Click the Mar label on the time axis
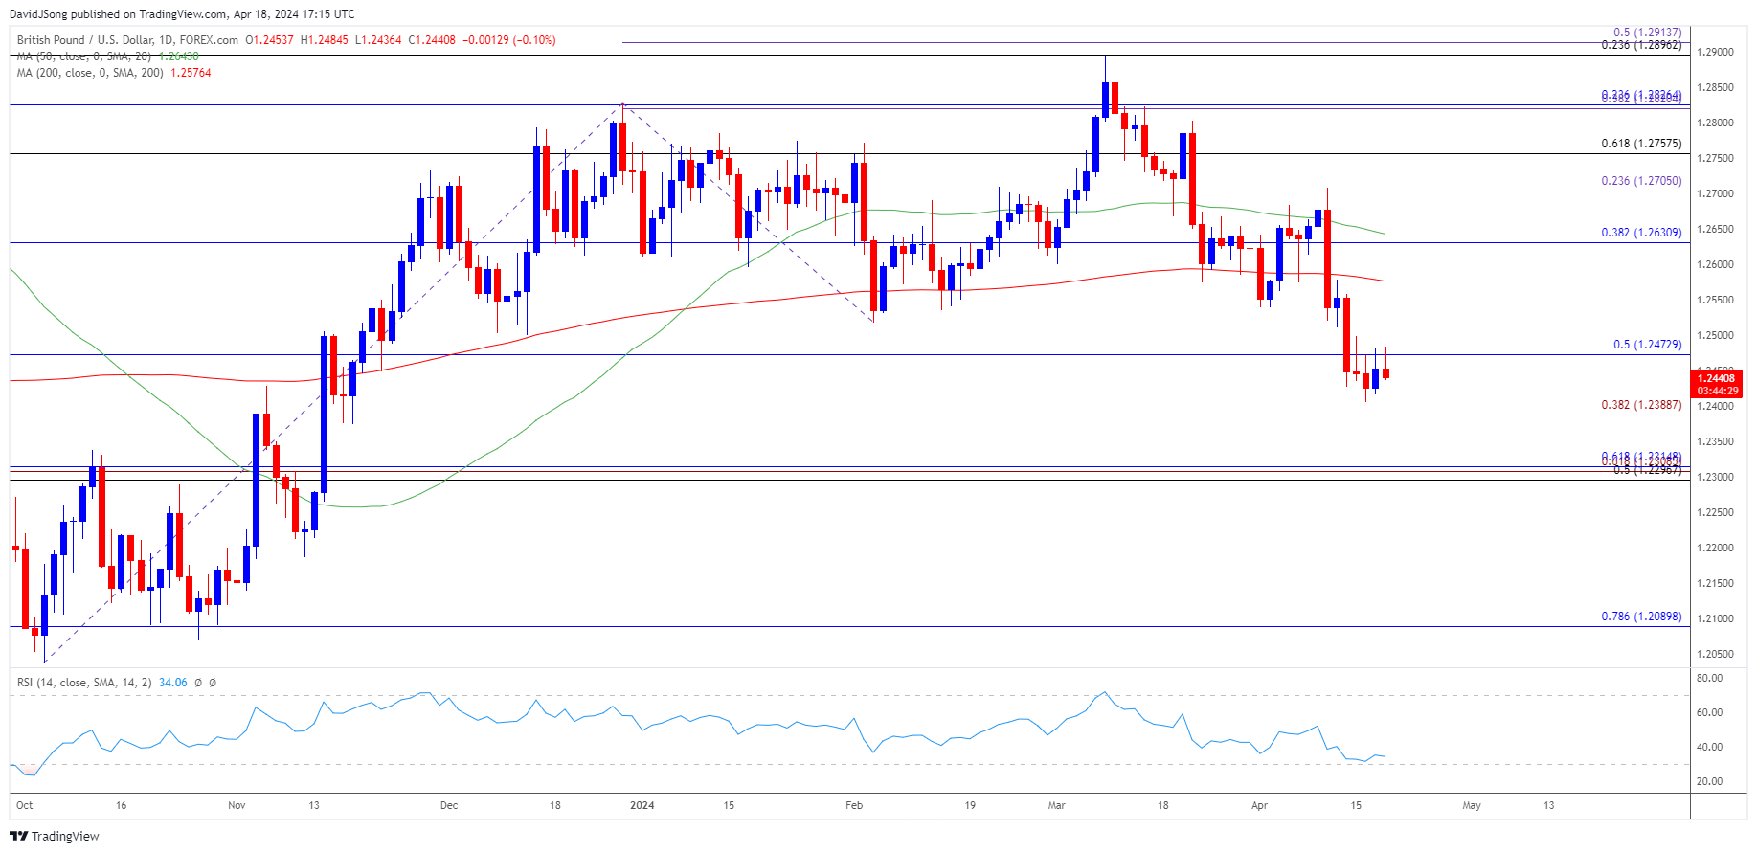 [x=1057, y=805]
